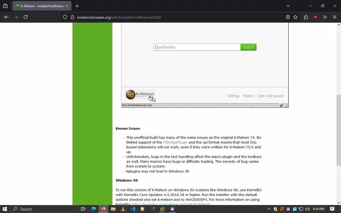The height and width of the screenshot is (213, 341).
Task: Click the scrollbar up arrow
Action: [339, 25]
